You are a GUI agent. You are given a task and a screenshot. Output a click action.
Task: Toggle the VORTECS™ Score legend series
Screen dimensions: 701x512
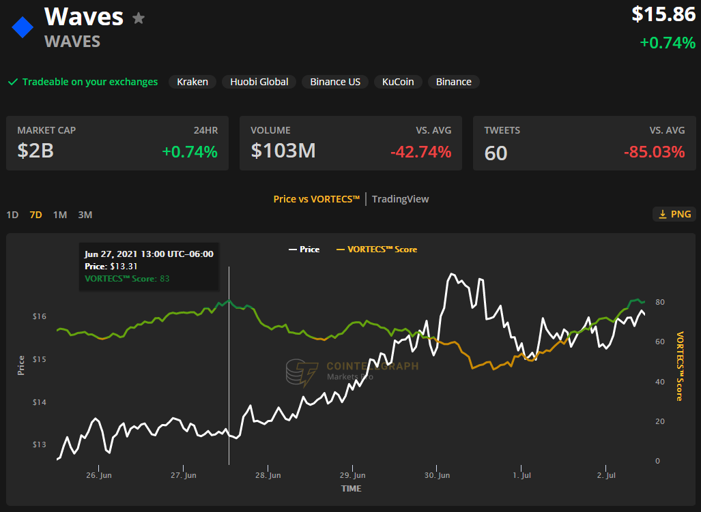pos(377,250)
